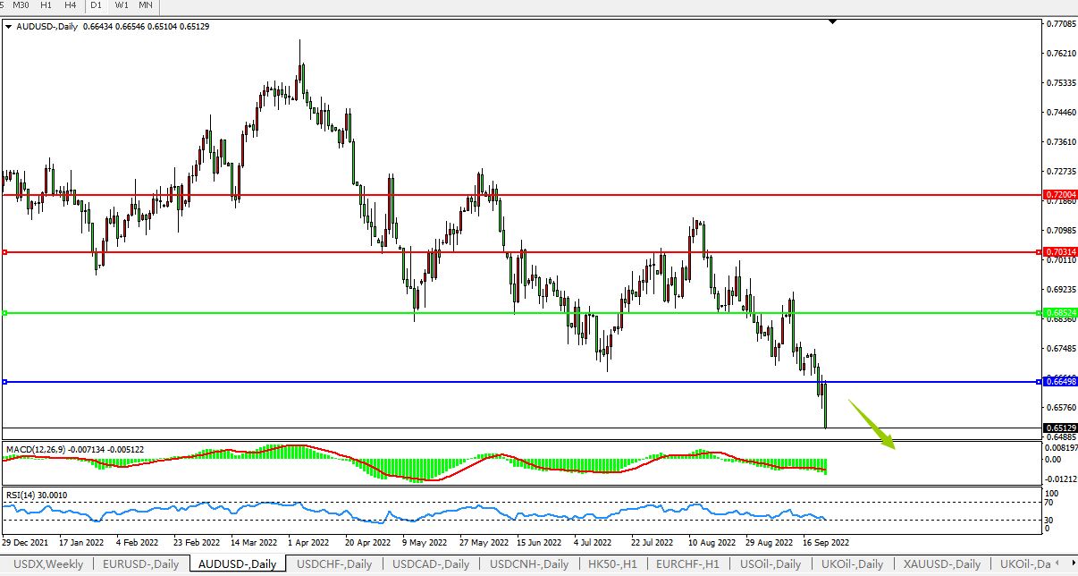Switch to the EURUSD-,Daily tab
This screenshot has height=576, width=1078.
pyautogui.click(x=140, y=564)
